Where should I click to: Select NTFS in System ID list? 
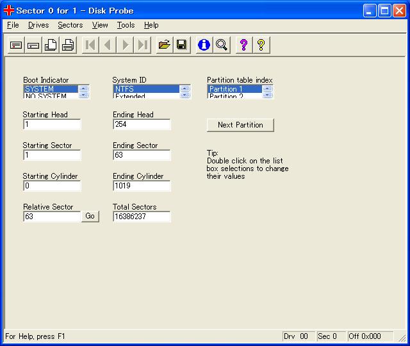[x=147, y=89]
